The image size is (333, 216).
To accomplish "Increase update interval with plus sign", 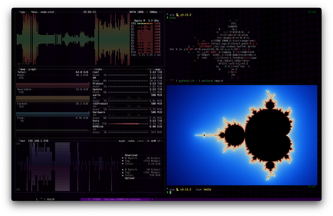I will tap(147, 12).
